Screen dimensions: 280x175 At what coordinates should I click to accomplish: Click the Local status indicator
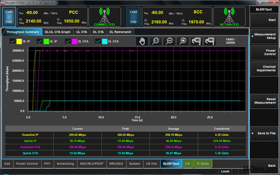point(225,171)
